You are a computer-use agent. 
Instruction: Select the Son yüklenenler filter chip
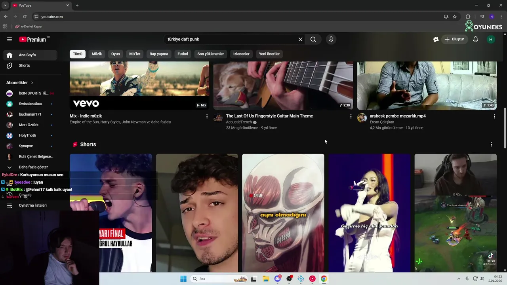(210, 54)
